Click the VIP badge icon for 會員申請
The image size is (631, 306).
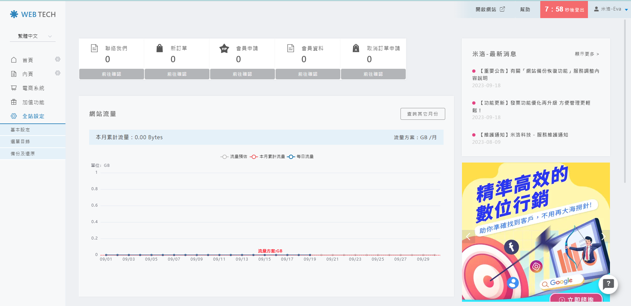click(x=224, y=49)
